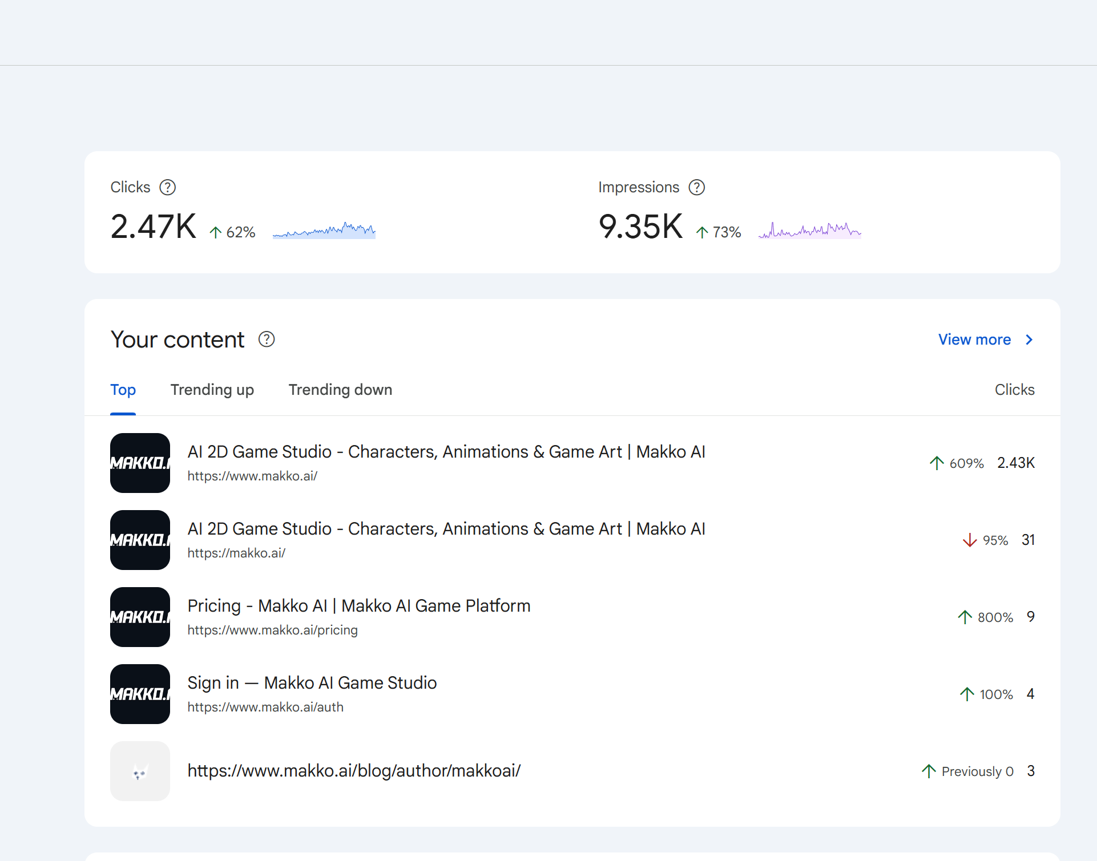Click the clicks sparkline chart
Viewport: 1097px width, 861px height.
pyautogui.click(x=324, y=230)
